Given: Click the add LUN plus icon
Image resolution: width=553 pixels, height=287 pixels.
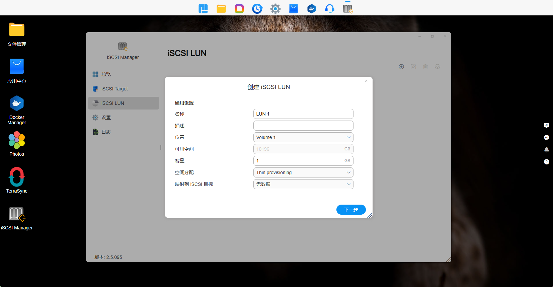Looking at the screenshot, I should (x=401, y=67).
